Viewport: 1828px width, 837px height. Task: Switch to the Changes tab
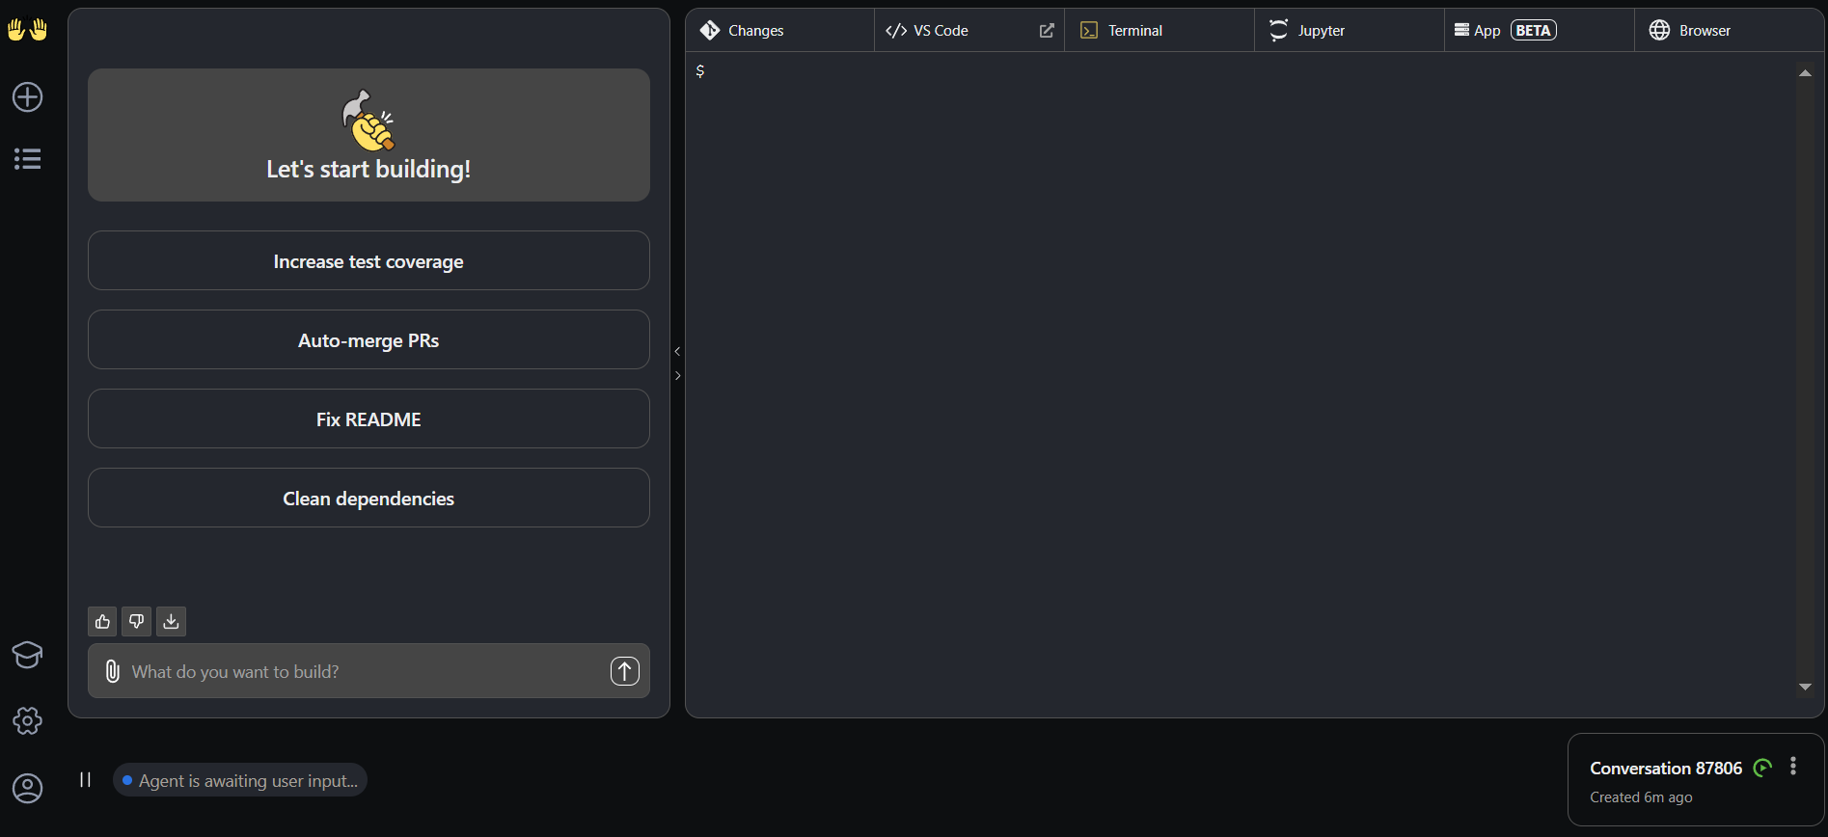780,31
